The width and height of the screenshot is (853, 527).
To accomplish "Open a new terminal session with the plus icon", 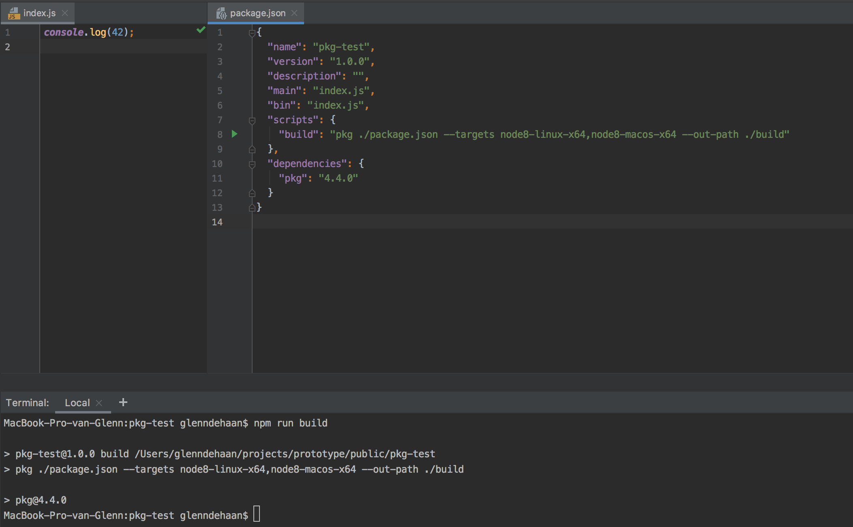I will [123, 402].
